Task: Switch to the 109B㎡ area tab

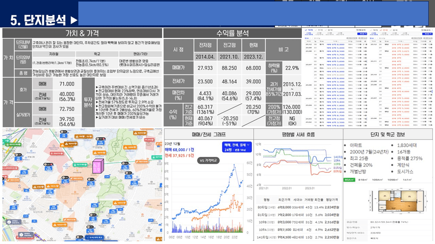Action: pyautogui.click(x=392, y=180)
